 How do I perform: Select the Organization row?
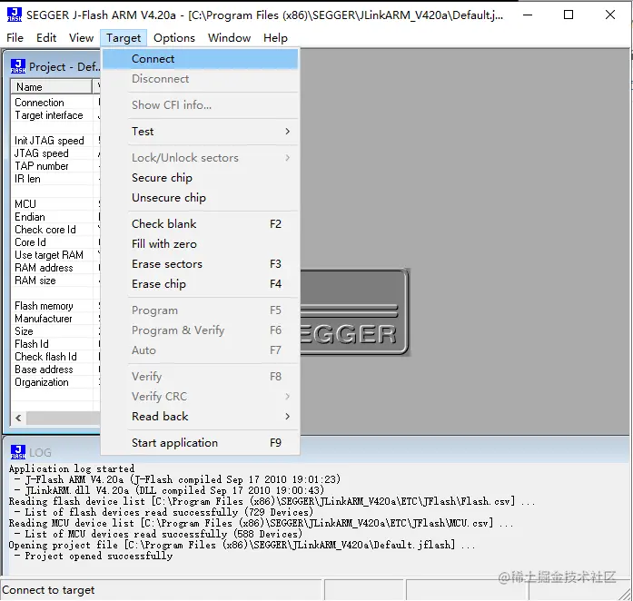coord(55,382)
